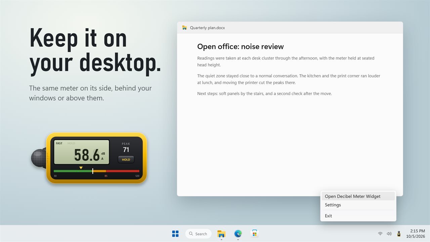Launch File Explorer from the taskbar
The width and height of the screenshot is (430, 242).
tap(221, 234)
